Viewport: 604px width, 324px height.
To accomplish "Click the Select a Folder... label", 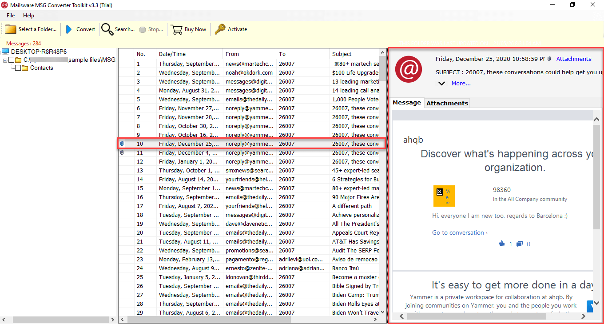I will click(37, 29).
